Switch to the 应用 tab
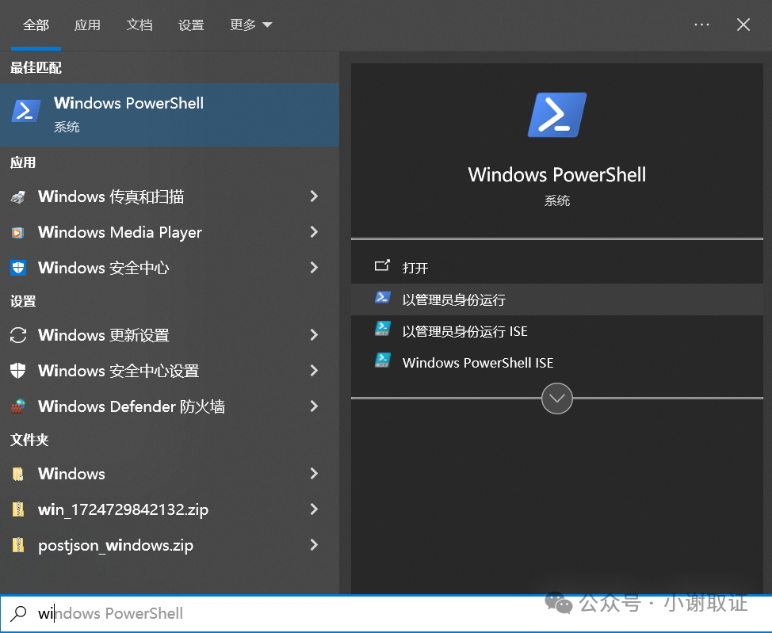 pyautogui.click(x=87, y=25)
